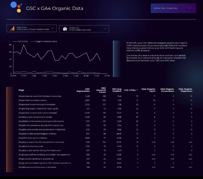203x179 pixels.
Task: Click the disclaimer paragraph text
Action: 156,58
